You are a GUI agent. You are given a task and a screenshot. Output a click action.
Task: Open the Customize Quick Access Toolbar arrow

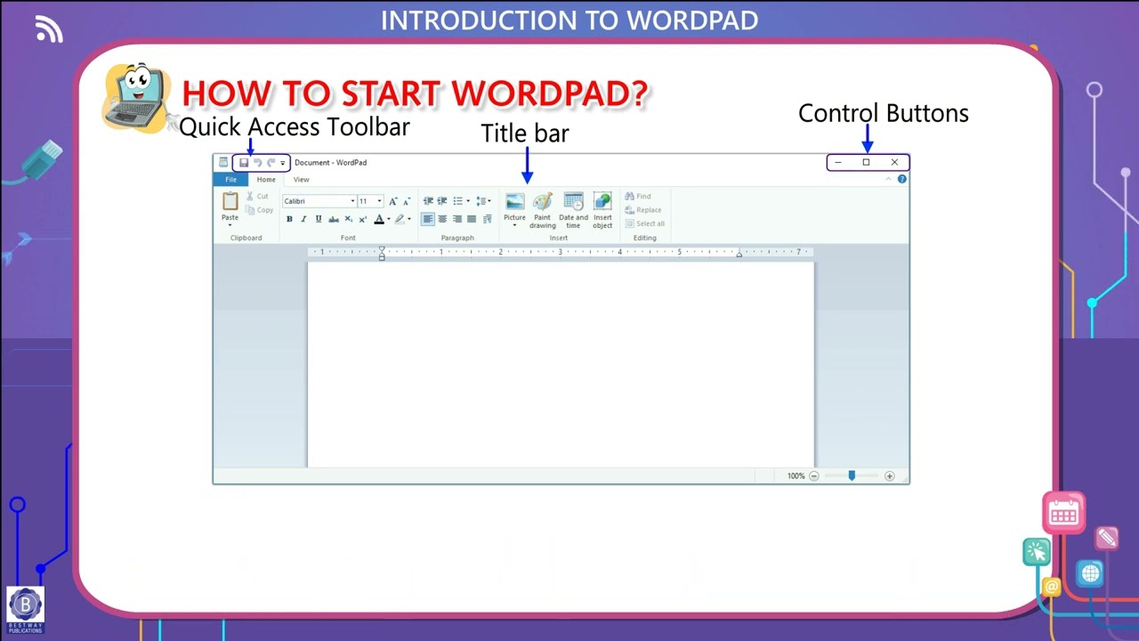click(x=283, y=163)
